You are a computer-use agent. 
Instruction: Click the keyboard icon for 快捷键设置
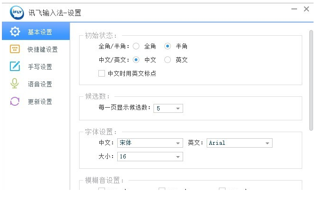click(15, 49)
